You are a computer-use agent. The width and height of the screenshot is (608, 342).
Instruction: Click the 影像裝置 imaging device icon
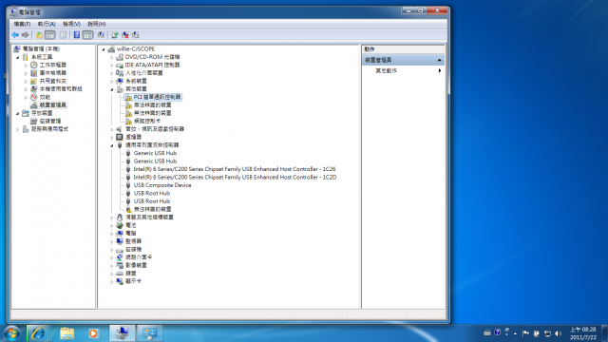click(x=120, y=265)
